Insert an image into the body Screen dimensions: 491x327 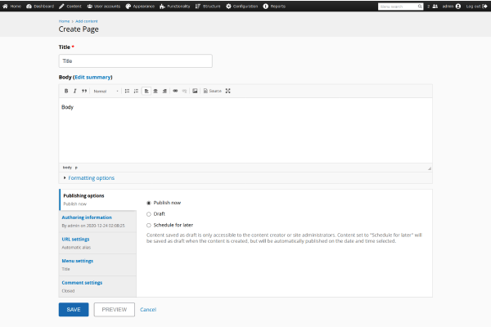click(195, 91)
